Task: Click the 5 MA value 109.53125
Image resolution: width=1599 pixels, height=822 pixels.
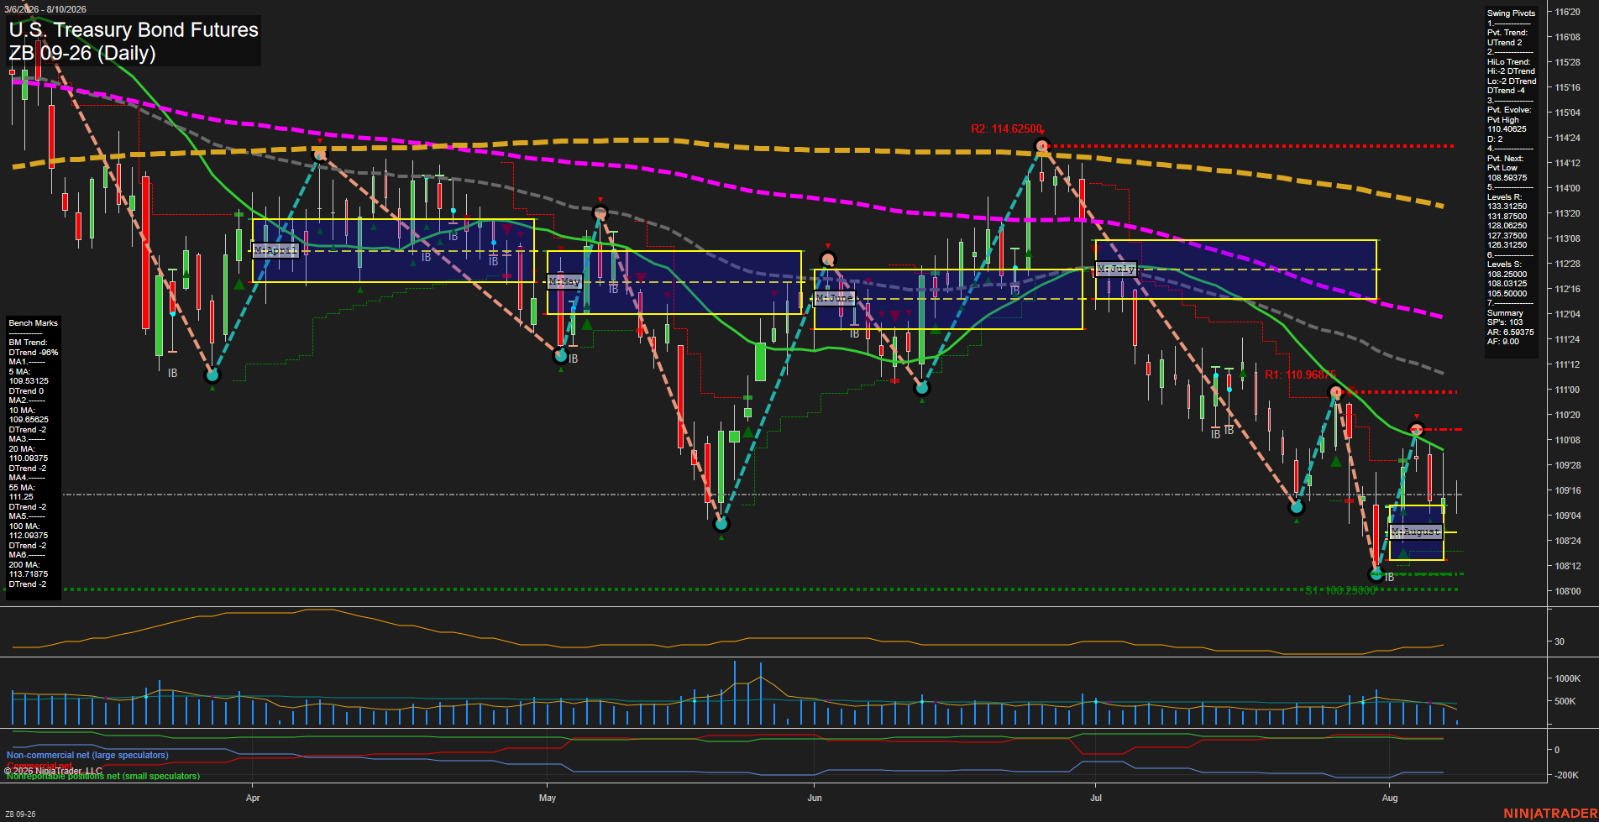Action: (29, 381)
